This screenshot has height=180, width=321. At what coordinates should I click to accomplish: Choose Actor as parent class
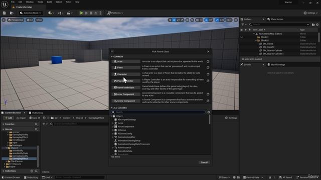pos(126,61)
